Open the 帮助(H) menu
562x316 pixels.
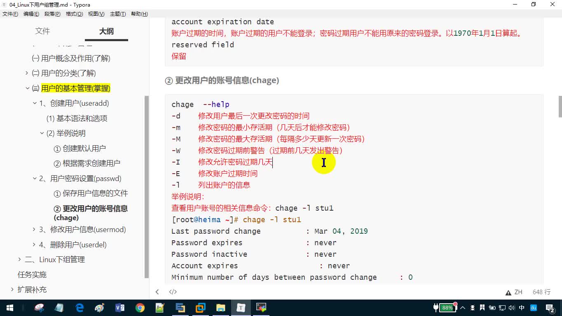[139, 14]
